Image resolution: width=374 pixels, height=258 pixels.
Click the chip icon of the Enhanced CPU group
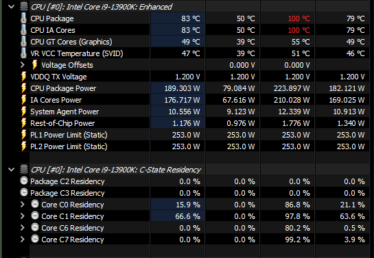click(24, 7)
